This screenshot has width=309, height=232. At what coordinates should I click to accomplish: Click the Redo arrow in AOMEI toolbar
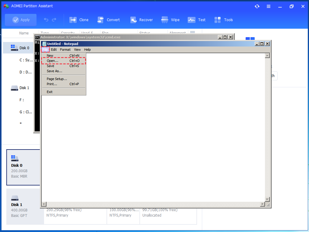point(54,20)
